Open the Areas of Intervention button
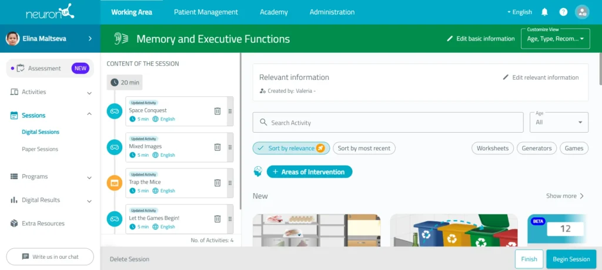This screenshot has width=602, height=270. [309, 172]
